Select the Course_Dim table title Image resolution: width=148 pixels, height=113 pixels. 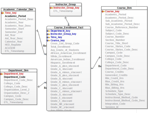point(124,8)
